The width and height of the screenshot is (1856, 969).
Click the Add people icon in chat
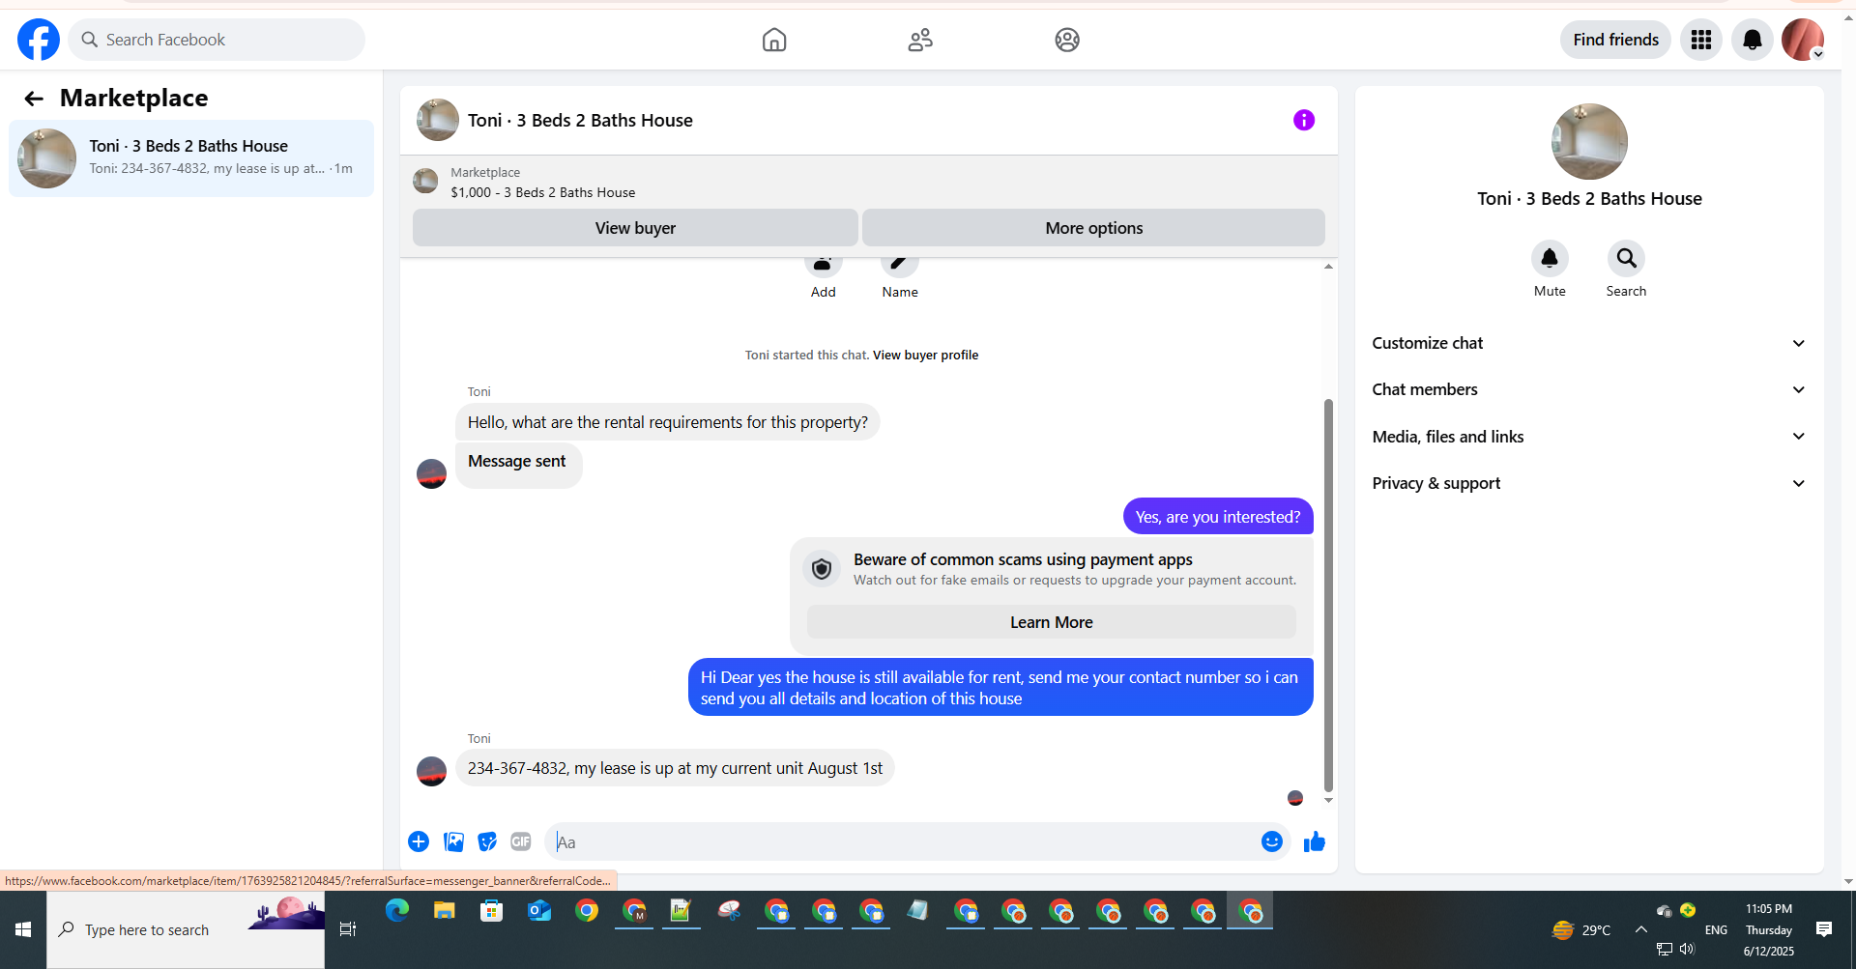point(823,265)
